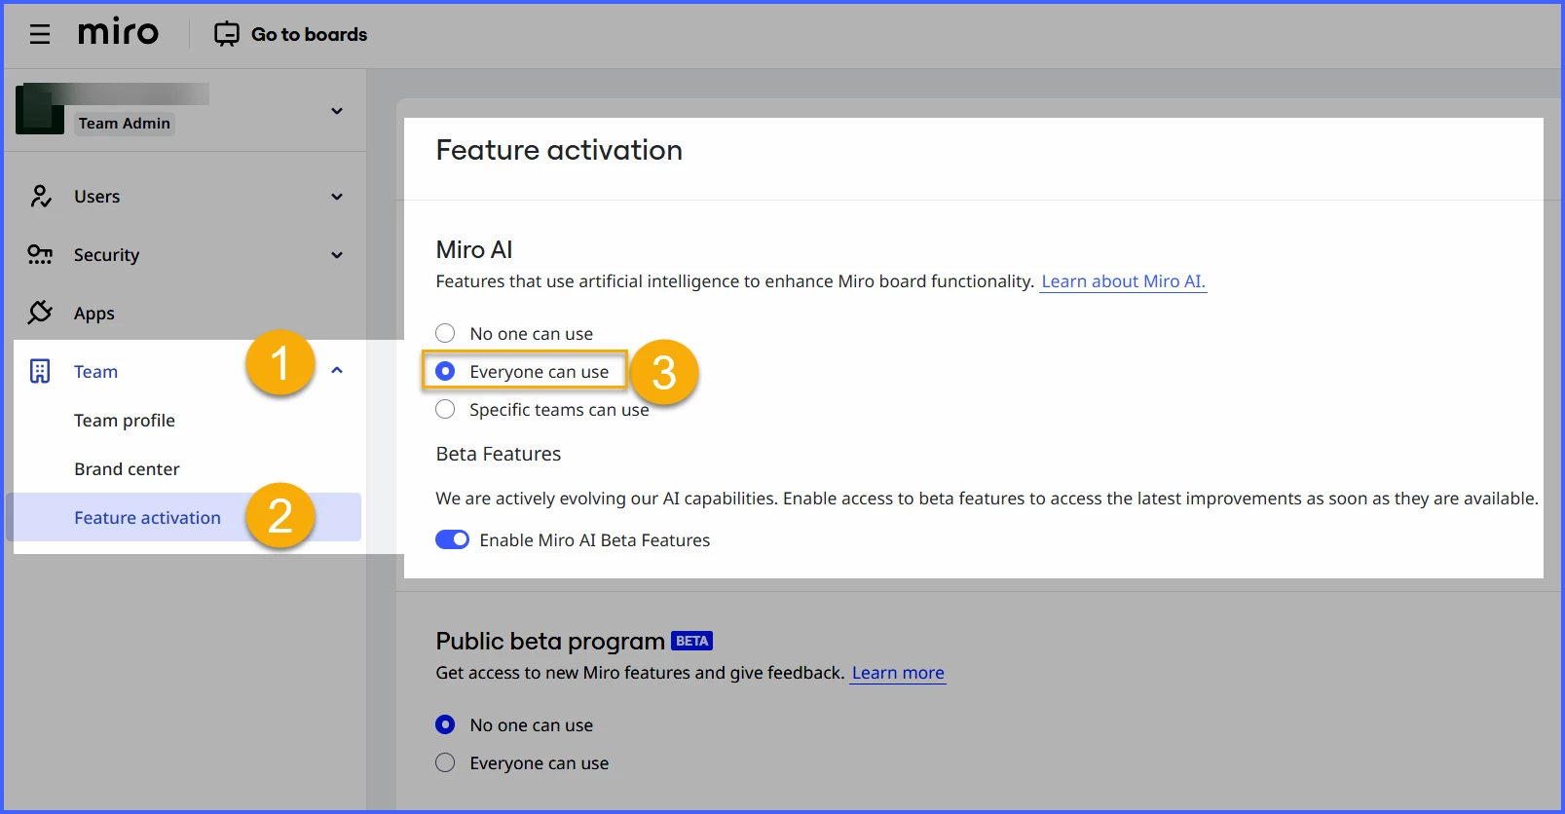Click the team avatar thumbnail

(x=40, y=109)
